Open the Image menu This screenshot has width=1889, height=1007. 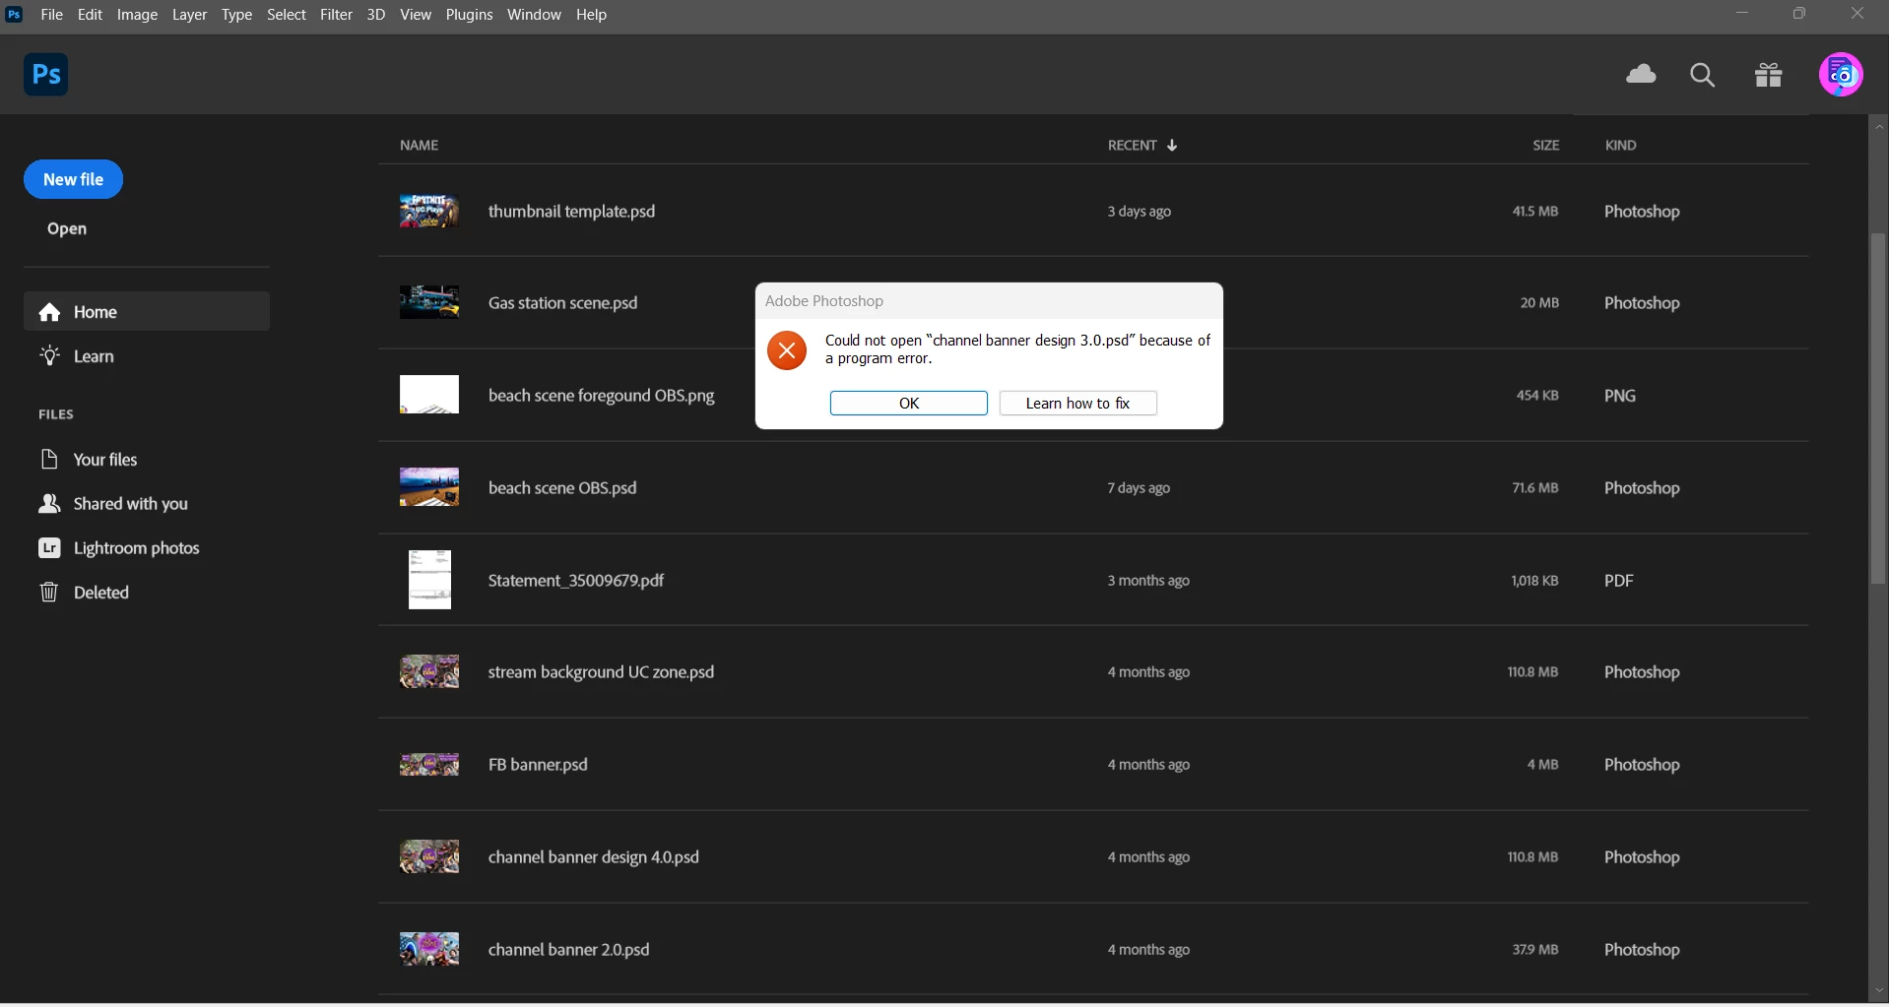point(137,15)
